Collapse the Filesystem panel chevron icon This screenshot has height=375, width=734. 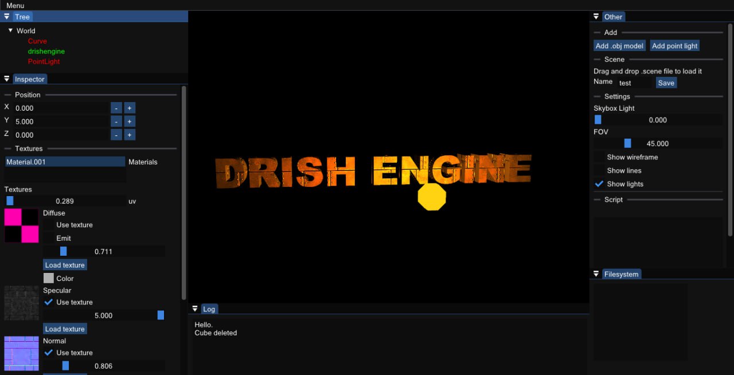(596, 274)
